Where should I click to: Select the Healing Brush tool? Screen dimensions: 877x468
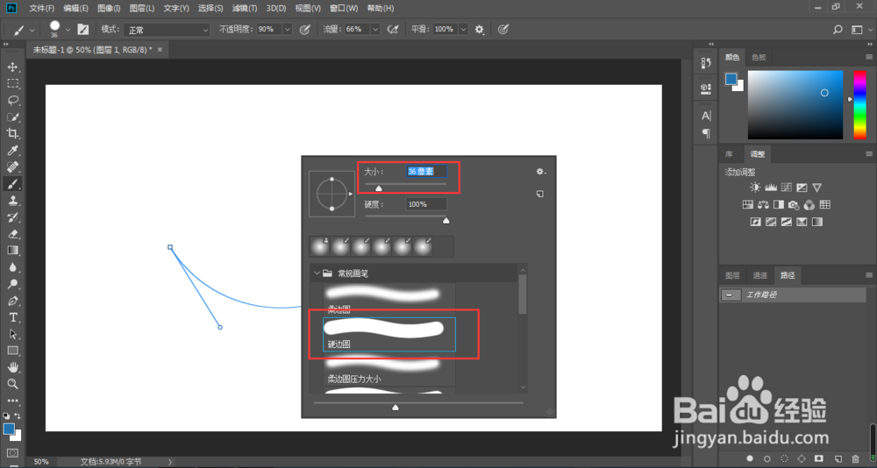(13, 167)
